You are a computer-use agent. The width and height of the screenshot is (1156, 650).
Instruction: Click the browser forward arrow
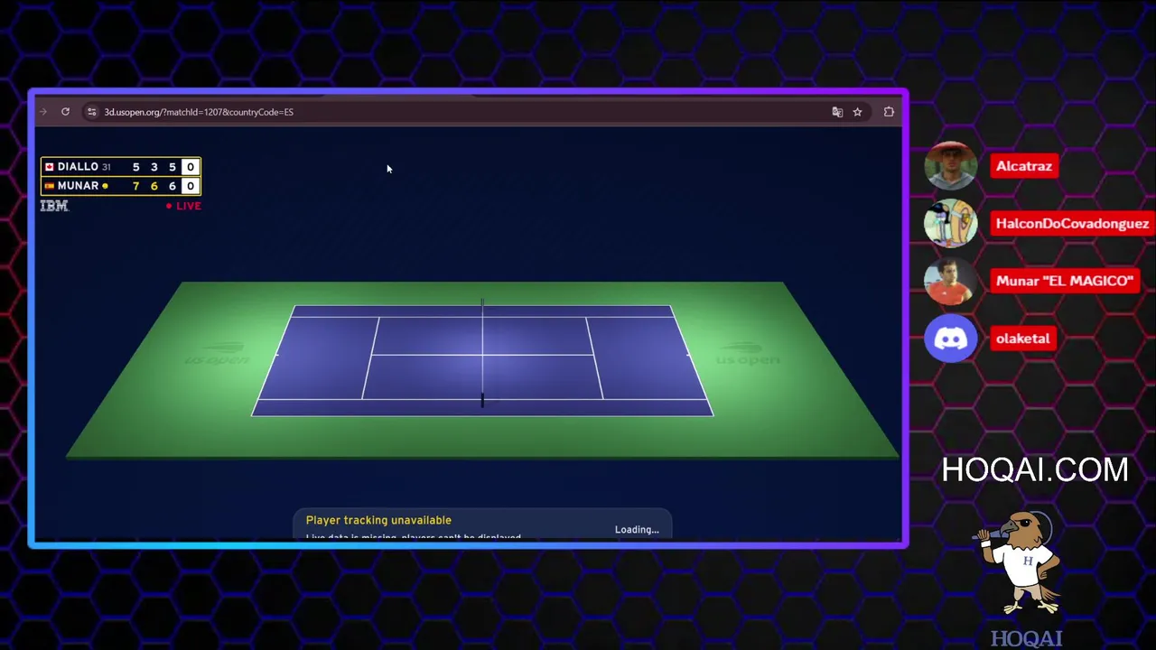pyautogui.click(x=42, y=112)
